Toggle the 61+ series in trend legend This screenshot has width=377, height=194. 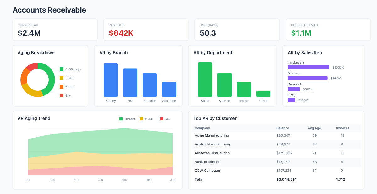click(x=165, y=119)
